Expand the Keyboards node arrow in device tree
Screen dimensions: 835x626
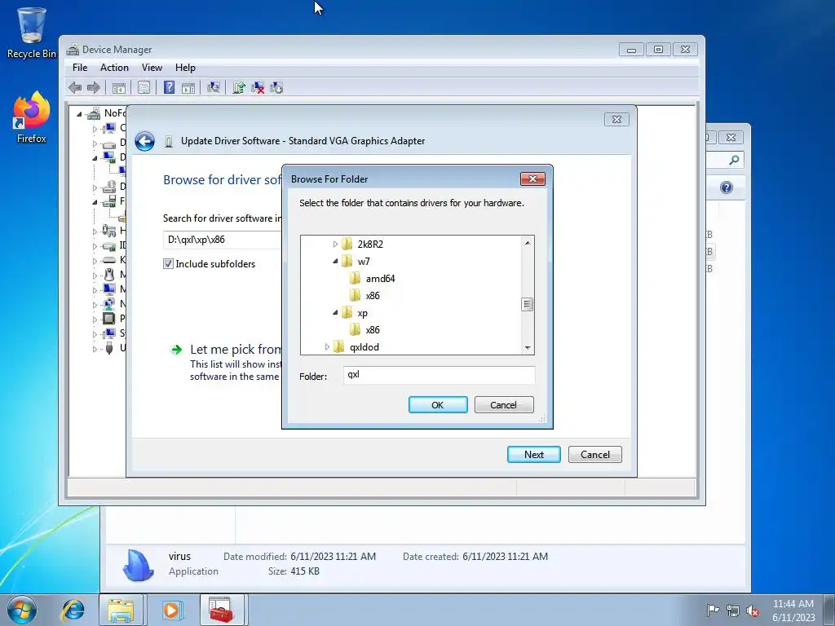95,261
